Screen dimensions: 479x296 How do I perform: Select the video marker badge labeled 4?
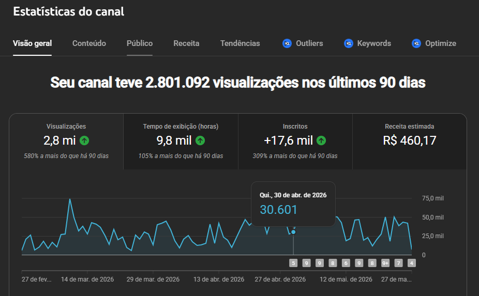[411, 263]
